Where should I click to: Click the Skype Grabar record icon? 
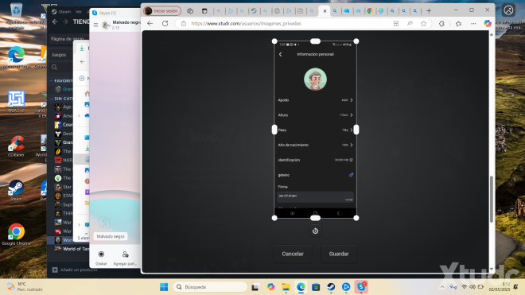101,254
